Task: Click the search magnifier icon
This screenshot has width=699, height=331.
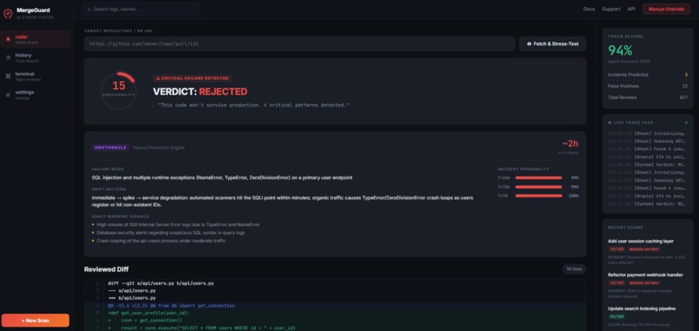Action: pos(89,9)
